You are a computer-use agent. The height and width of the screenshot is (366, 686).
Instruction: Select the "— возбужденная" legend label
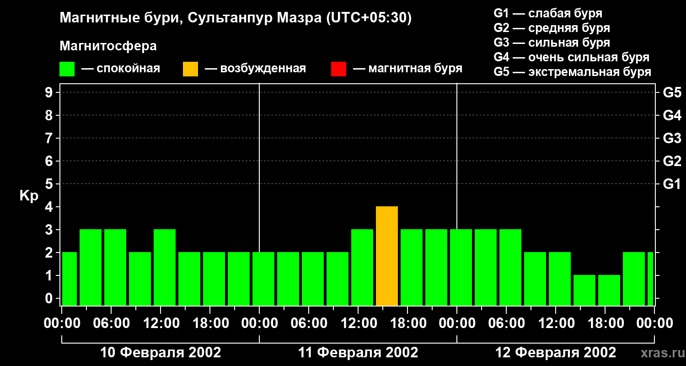point(256,69)
